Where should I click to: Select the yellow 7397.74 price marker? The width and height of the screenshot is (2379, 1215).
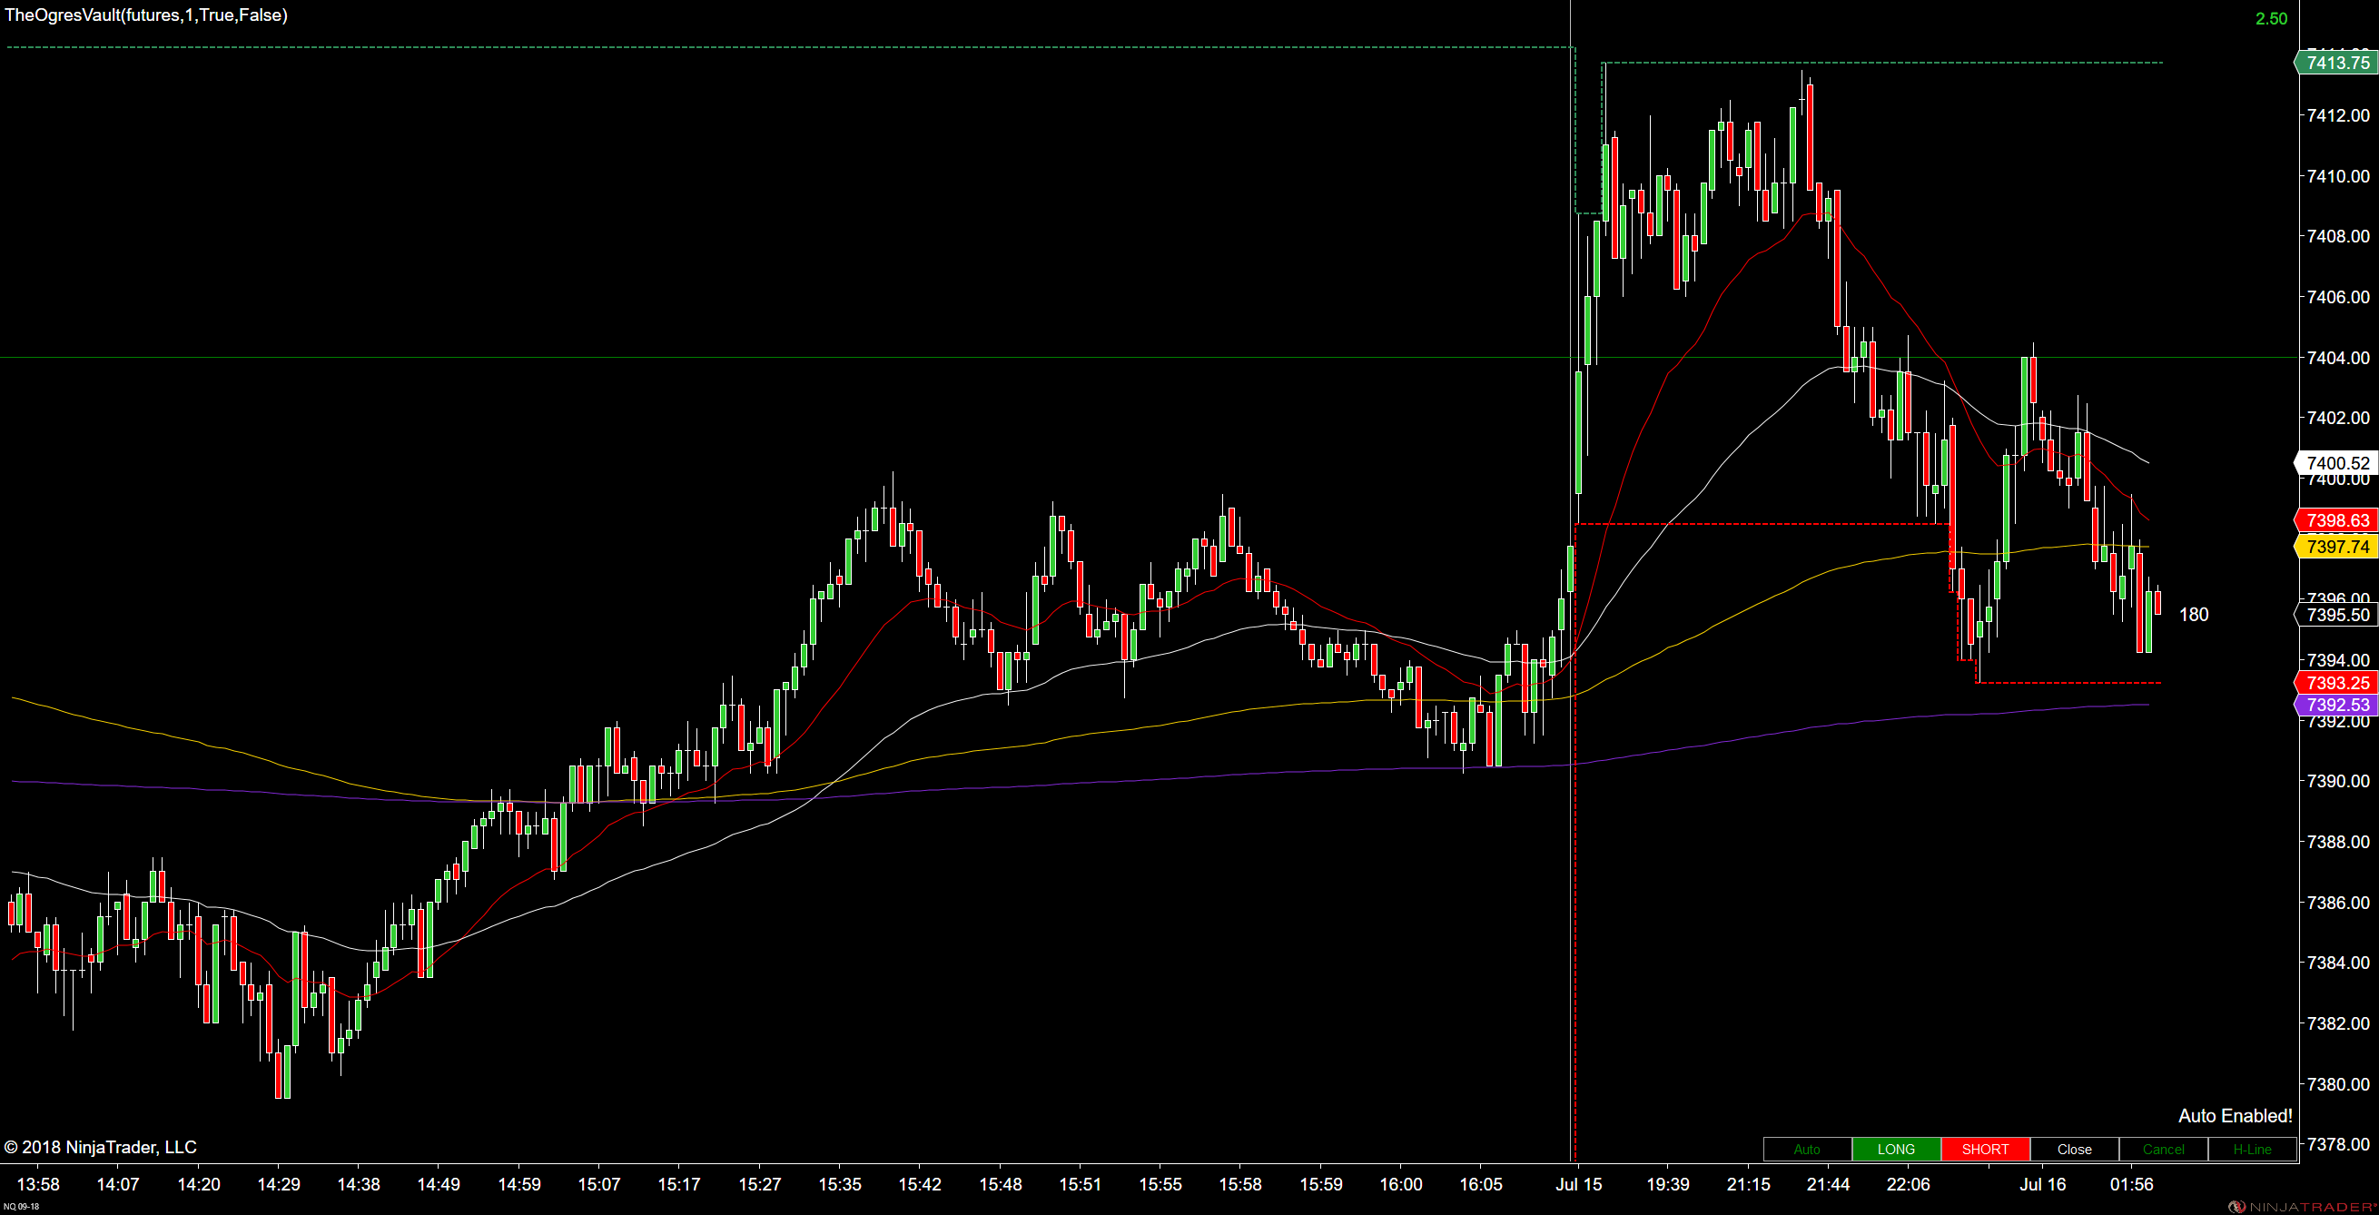pos(2335,547)
